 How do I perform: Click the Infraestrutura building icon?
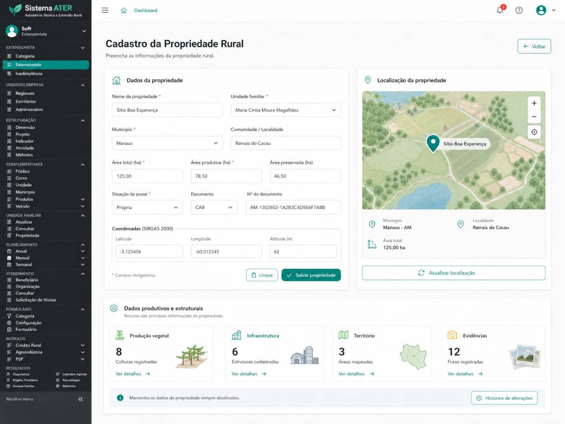tap(237, 335)
